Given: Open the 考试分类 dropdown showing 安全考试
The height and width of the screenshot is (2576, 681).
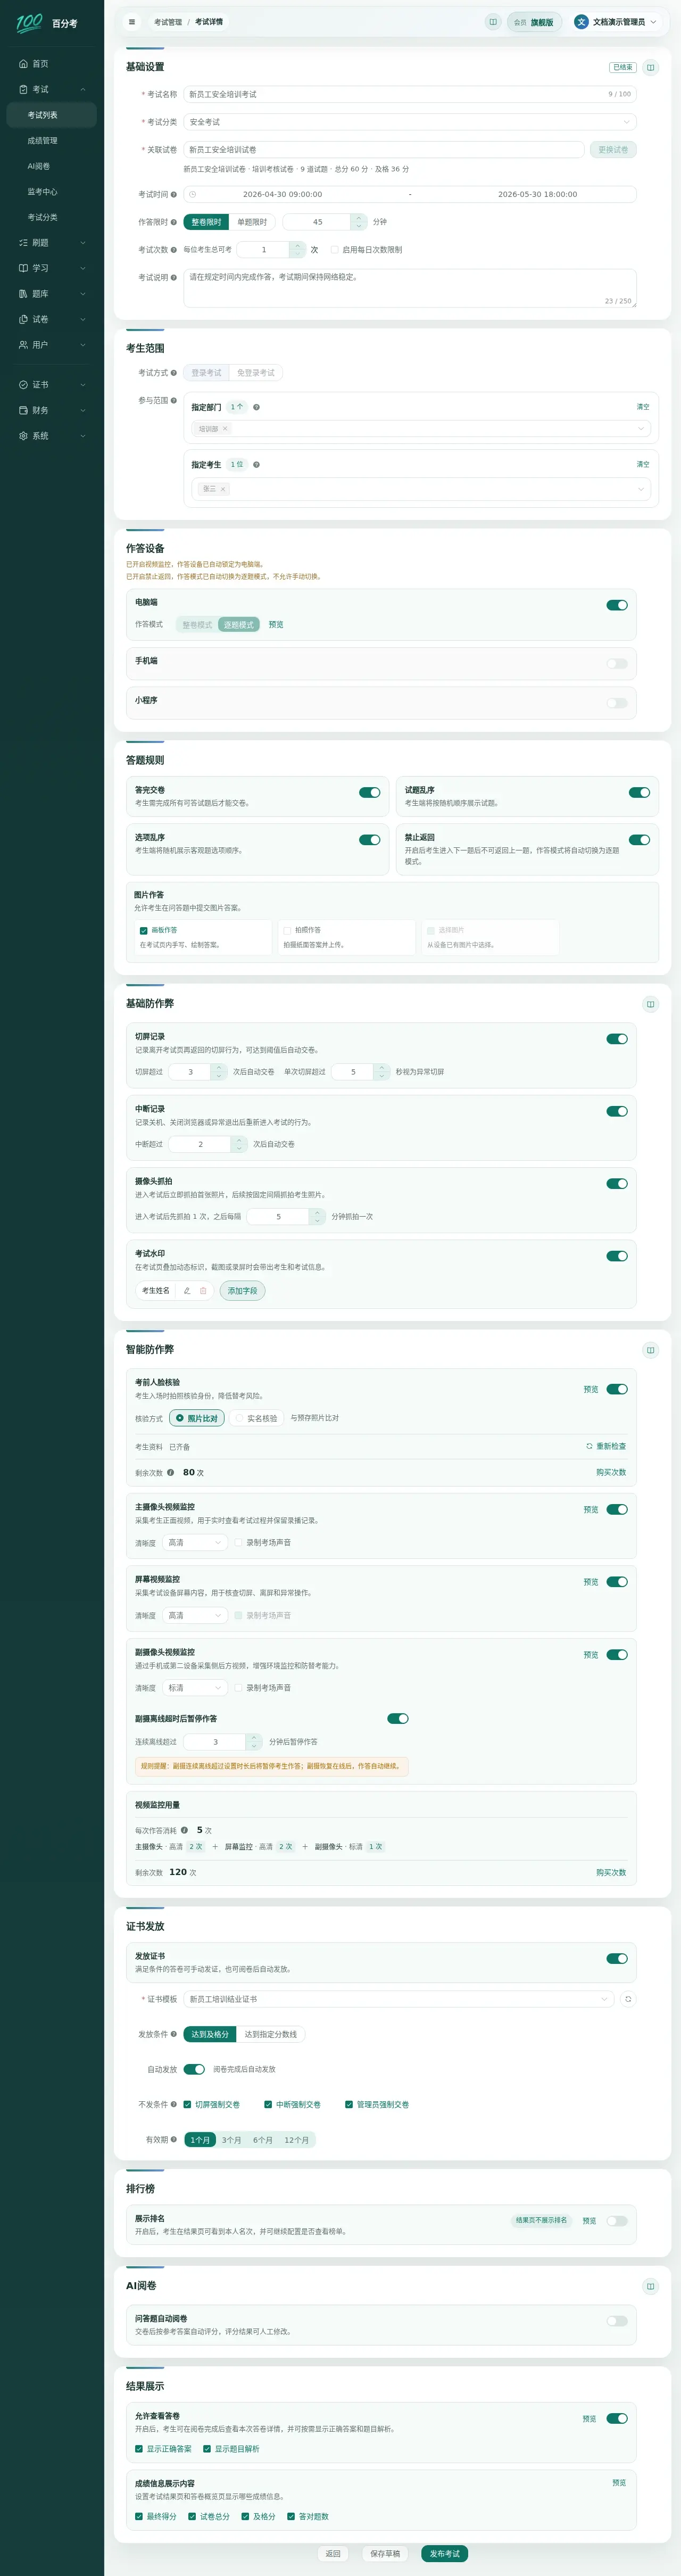Looking at the screenshot, I should (x=410, y=122).
